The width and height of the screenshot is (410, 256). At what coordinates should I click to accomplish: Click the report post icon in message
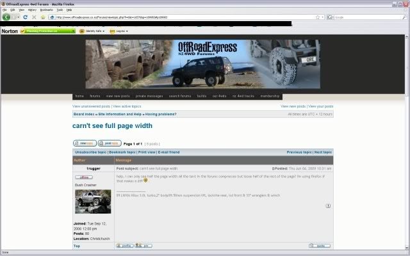(x=328, y=206)
